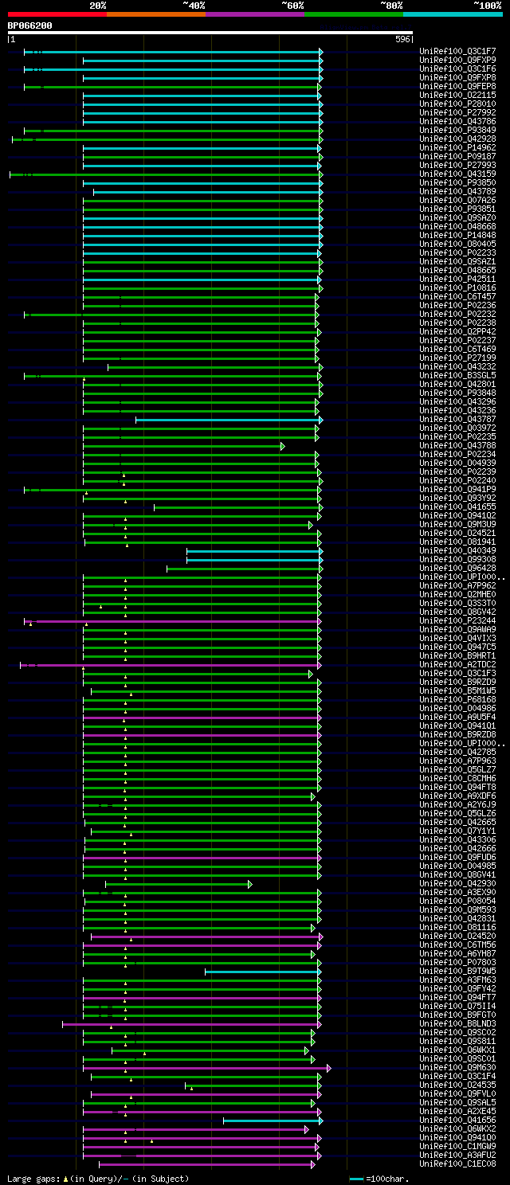
Task: Select hit label UniRef100_B3SGL5
Action: 457,376
